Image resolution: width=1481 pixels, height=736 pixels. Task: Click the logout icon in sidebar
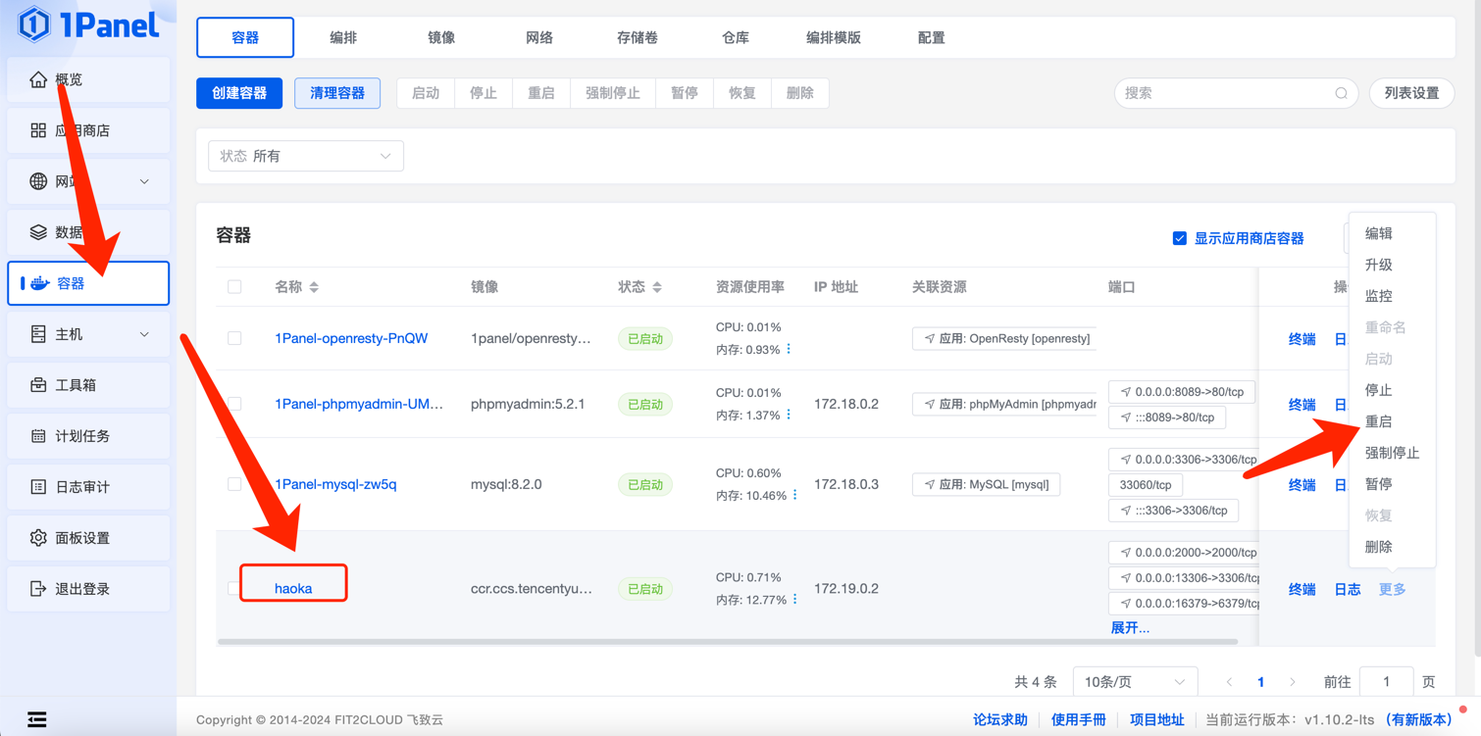pyautogui.click(x=38, y=589)
